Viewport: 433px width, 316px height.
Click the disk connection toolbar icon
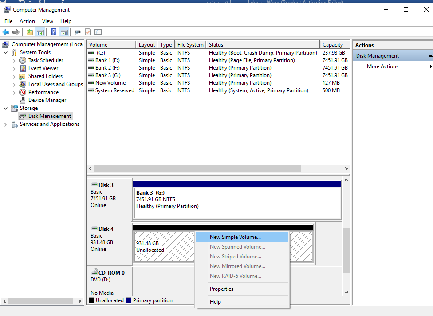point(78,32)
